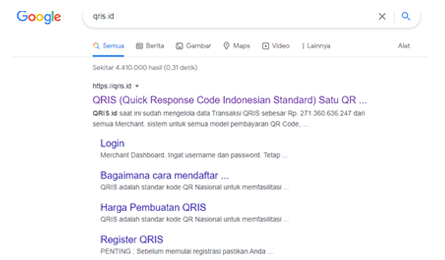Click the three-dot icon beside Lainnya

(303, 46)
